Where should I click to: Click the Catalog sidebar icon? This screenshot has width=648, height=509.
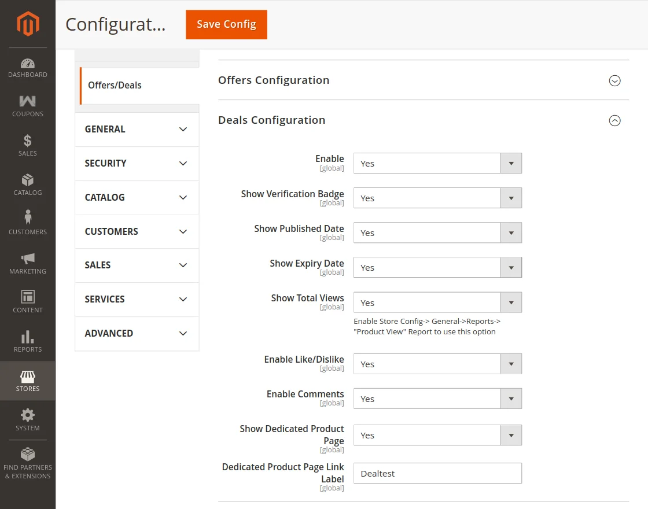[x=27, y=182]
